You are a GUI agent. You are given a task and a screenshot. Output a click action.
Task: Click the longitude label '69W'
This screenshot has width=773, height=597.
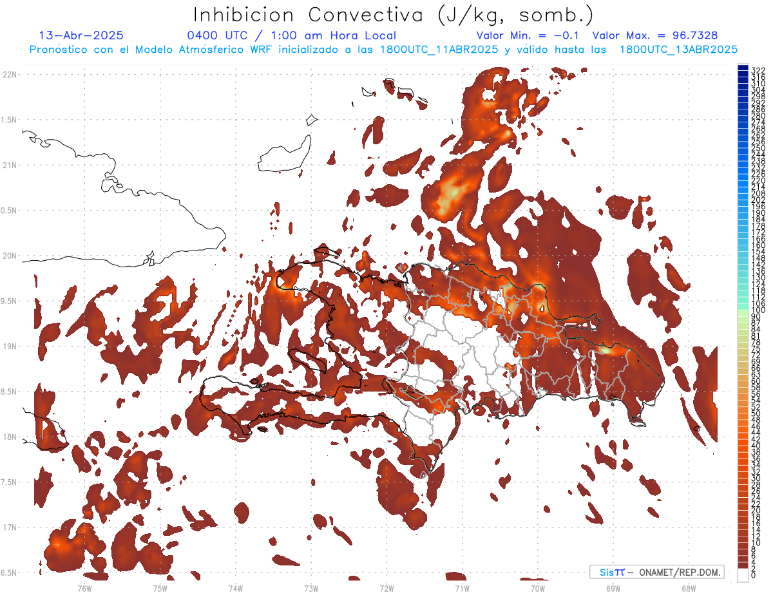[613, 587]
